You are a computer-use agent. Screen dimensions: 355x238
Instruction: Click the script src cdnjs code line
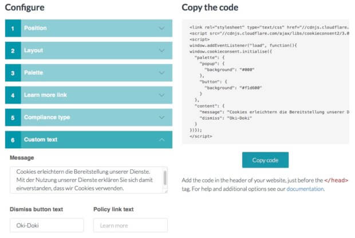(x=269, y=33)
